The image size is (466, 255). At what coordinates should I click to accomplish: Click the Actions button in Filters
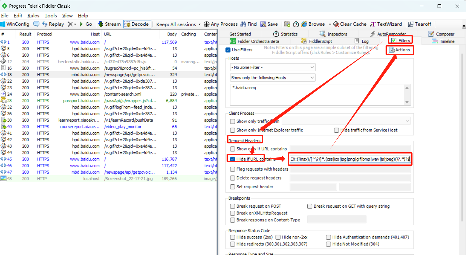click(x=399, y=50)
